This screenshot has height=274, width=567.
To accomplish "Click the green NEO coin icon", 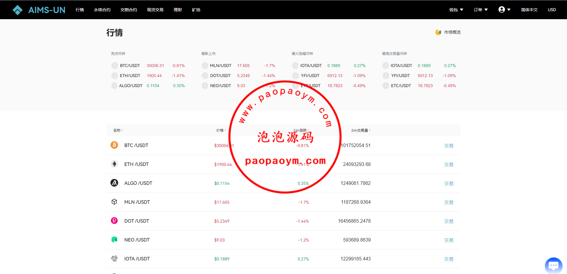I will (114, 239).
